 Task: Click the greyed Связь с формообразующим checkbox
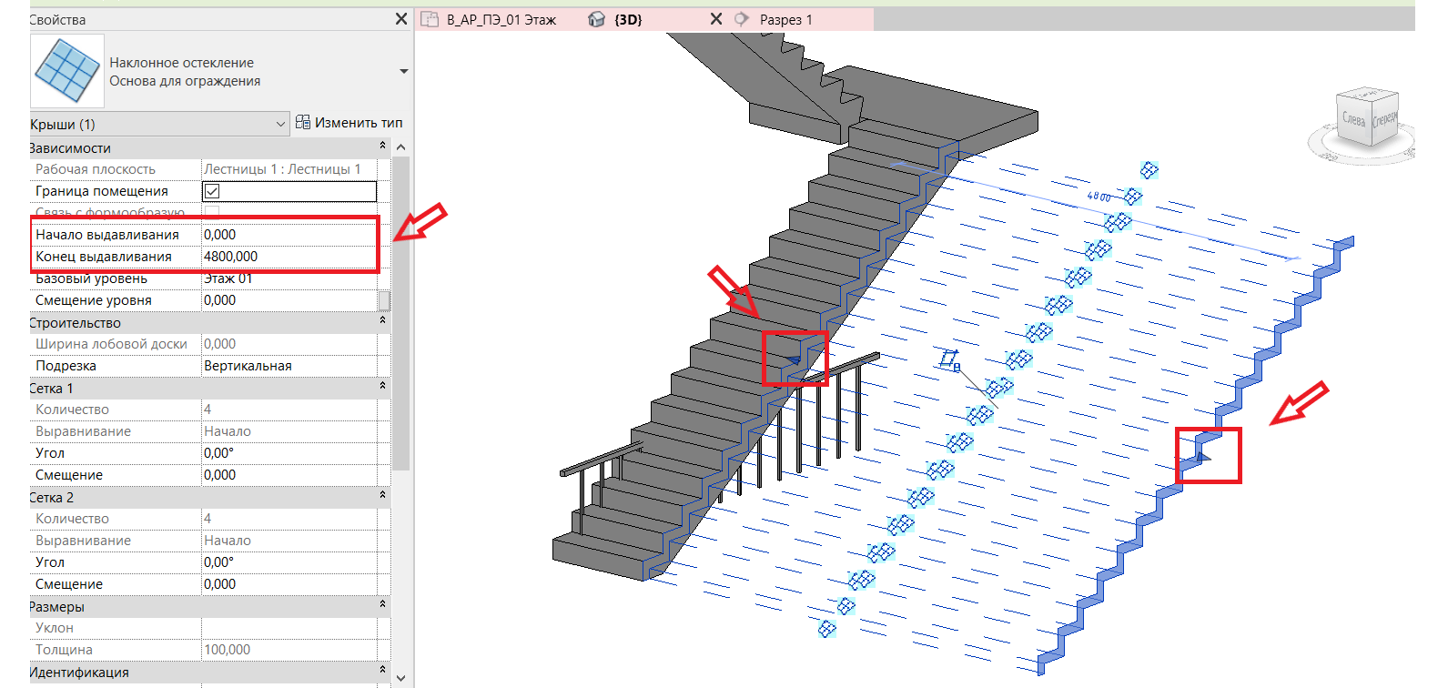(212, 212)
